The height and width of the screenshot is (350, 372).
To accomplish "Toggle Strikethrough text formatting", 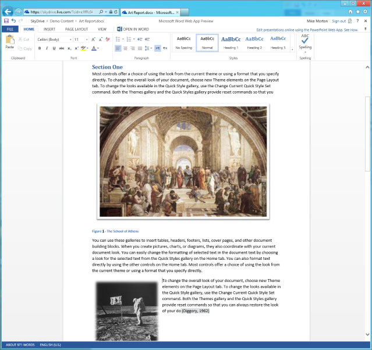I will pyautogui.click(x=62, y=48).
